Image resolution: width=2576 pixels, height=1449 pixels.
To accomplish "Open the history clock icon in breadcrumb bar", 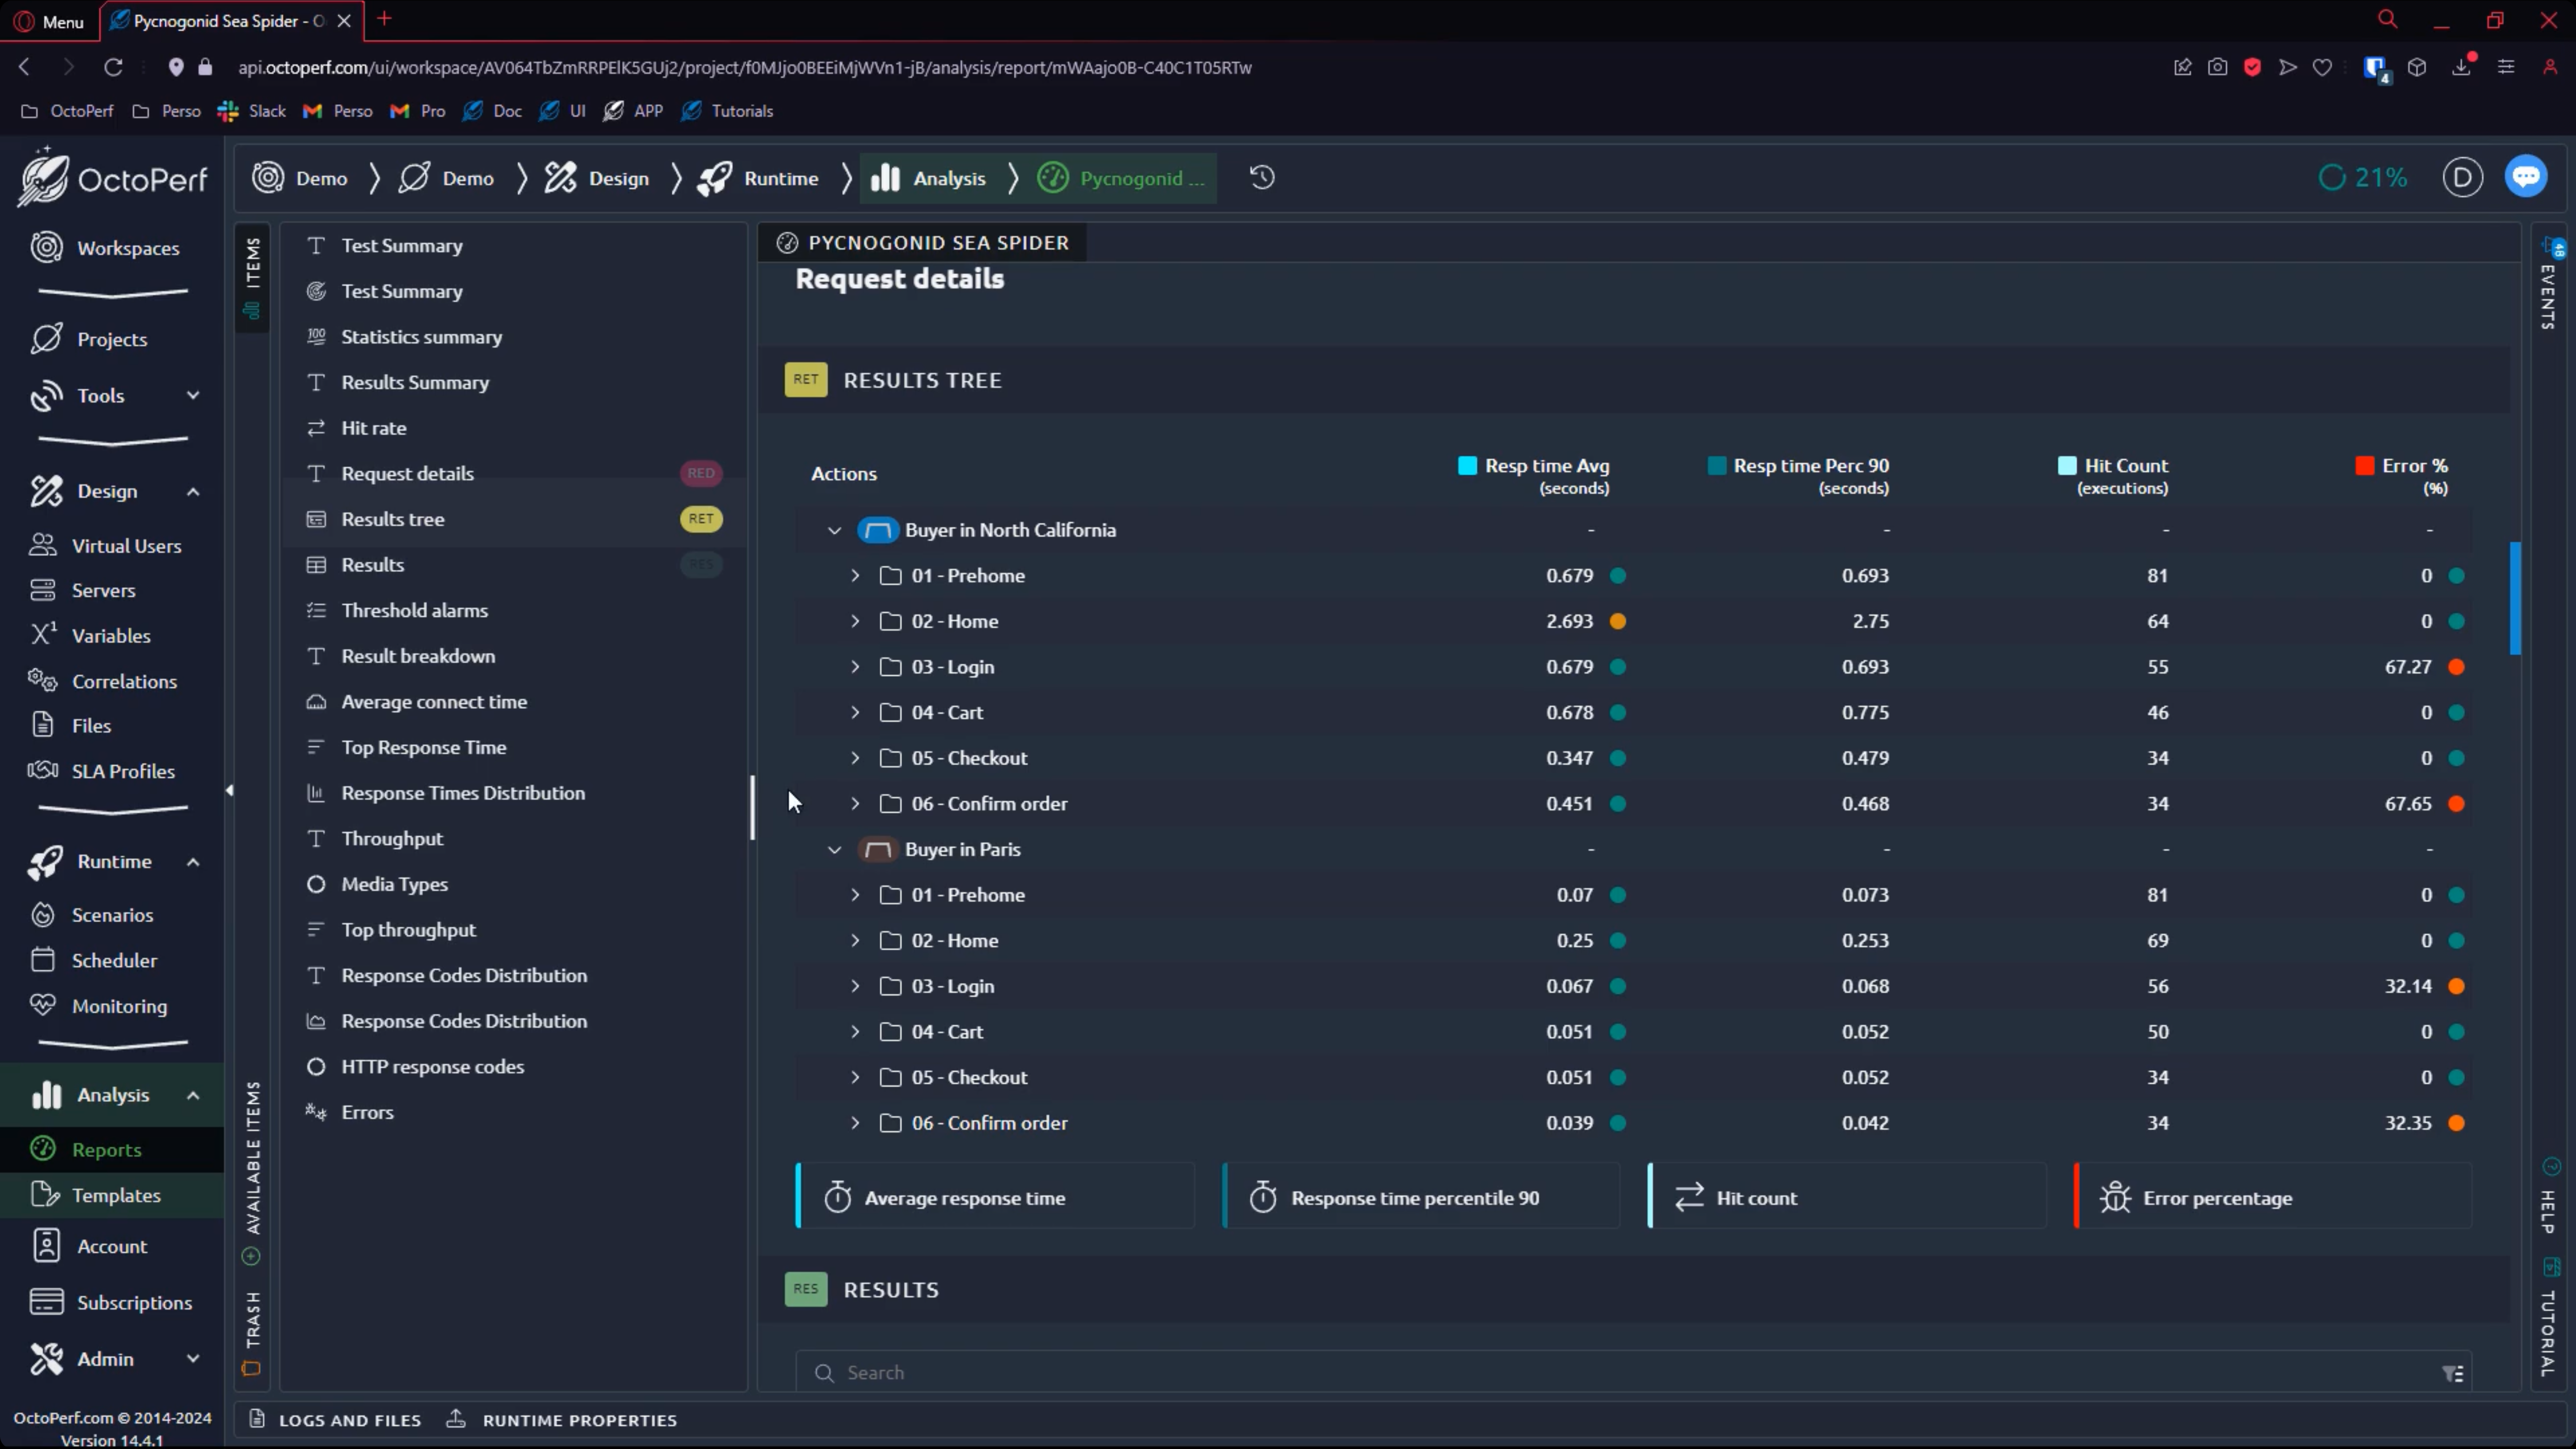I will click(1262, 178).
